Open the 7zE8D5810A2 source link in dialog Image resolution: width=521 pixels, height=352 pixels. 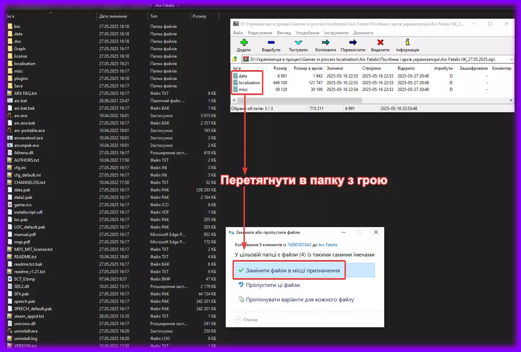(x=299, y=245)
